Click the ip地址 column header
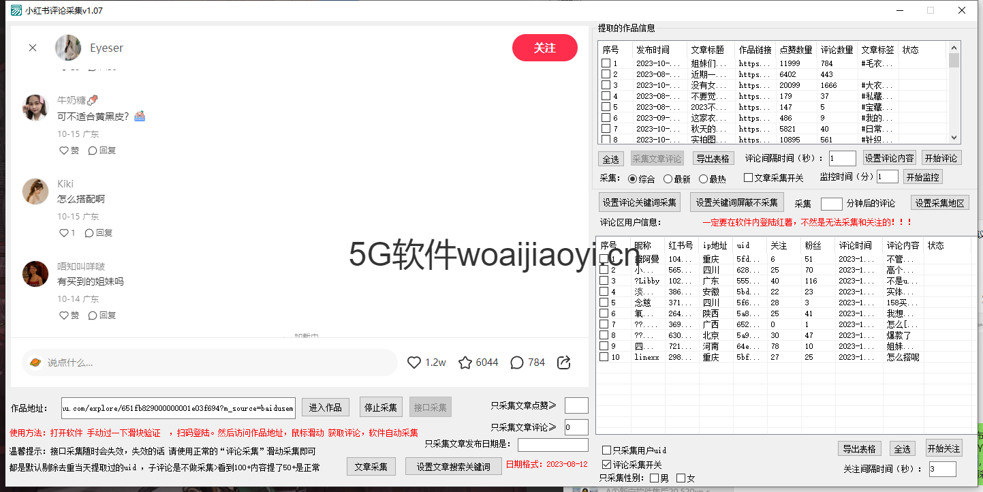 tap(716, 245)
